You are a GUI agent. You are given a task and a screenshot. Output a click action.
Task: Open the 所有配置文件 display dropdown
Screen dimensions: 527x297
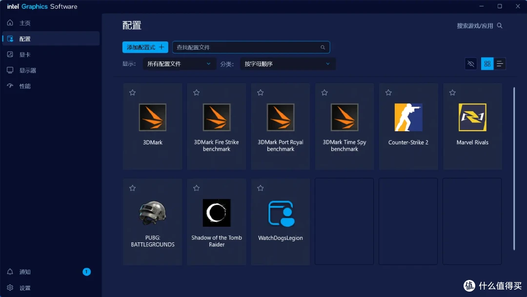click(179, 64)
